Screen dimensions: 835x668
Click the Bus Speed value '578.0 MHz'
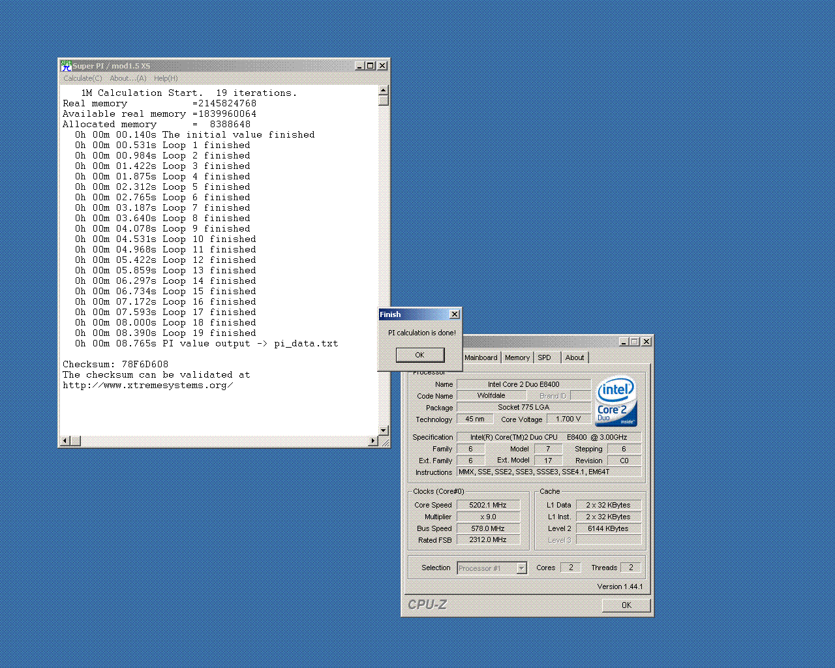tap(488, 528)
